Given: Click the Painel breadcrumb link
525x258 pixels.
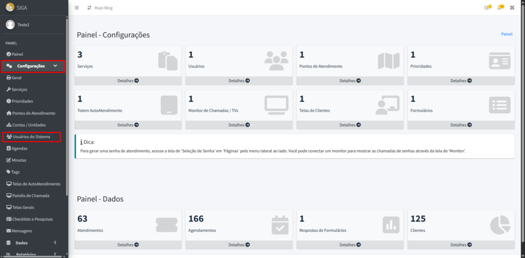Looking at the screenshot, I should 507,34.
